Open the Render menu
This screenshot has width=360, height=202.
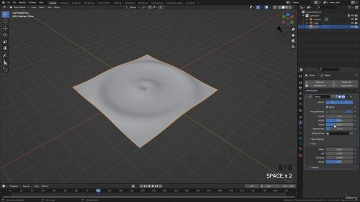pyautogui.click(x=22, y=2)
